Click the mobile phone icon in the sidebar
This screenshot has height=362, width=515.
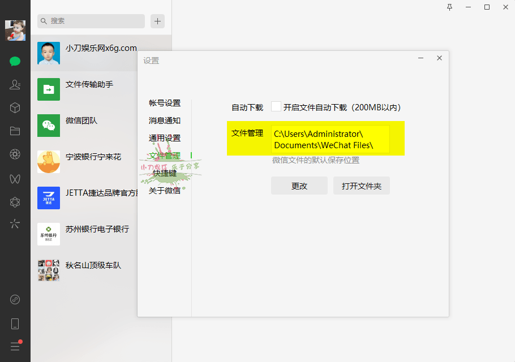tap(15, 323)
